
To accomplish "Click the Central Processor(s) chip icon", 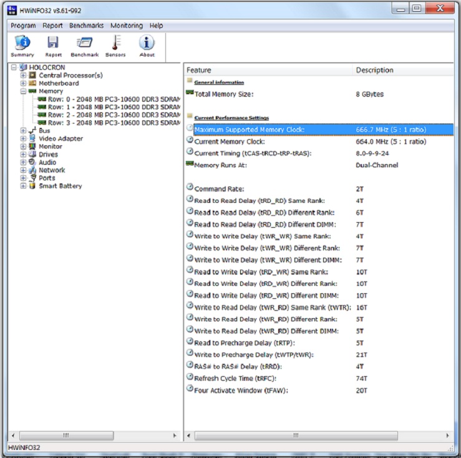I will (x=32, y=76).
